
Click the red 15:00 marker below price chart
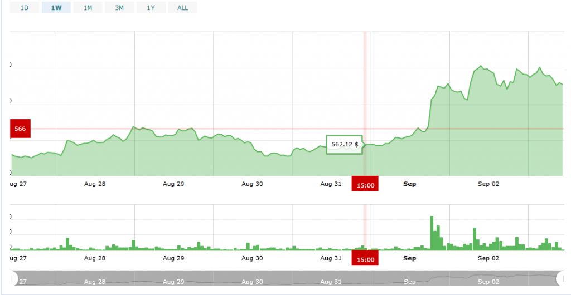pyautogui.click(x=365, y=184)
